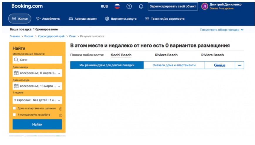255x145 pixels.
Task: Open Варианты досуга tab
Action: [121, 19]
